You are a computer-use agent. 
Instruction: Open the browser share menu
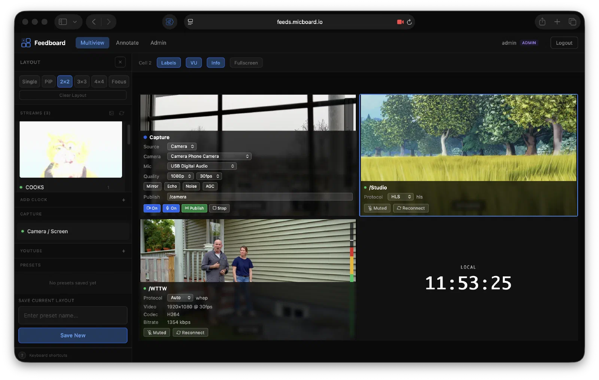(542, 22)
